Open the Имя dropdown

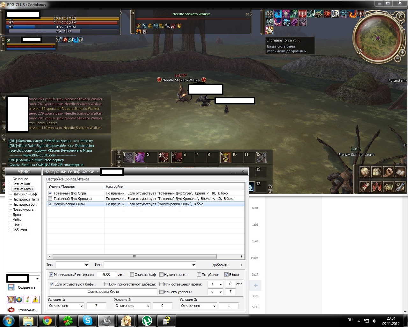point(150,265)
